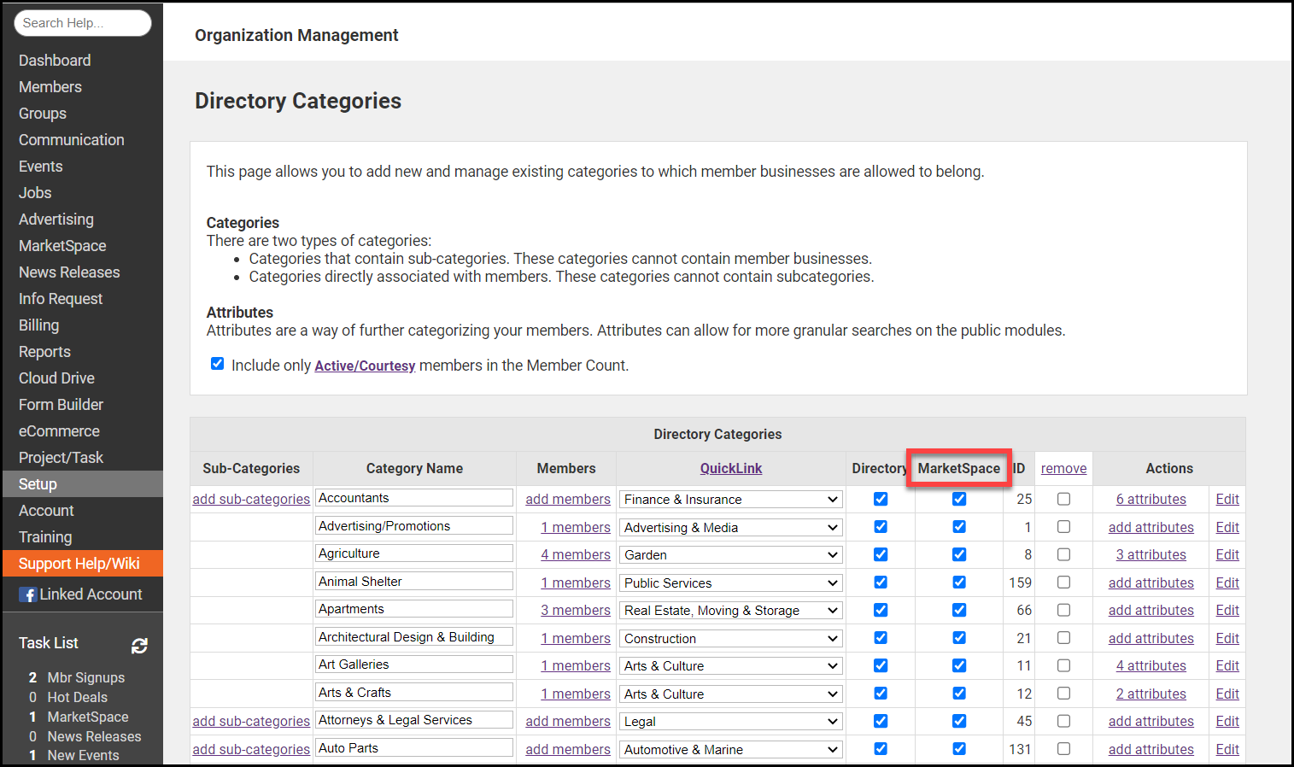Screen dimensions: 1294x767
Task: Open QuickLink dropdown for Auto Parts
Action: point(730,750)
